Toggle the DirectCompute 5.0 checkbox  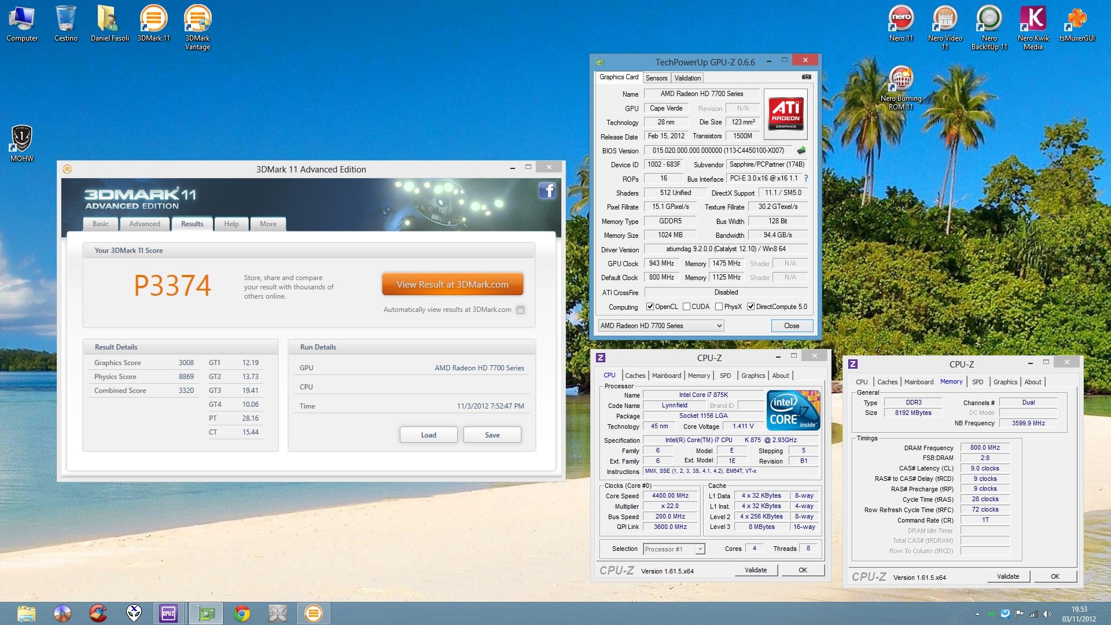point(751,307)
